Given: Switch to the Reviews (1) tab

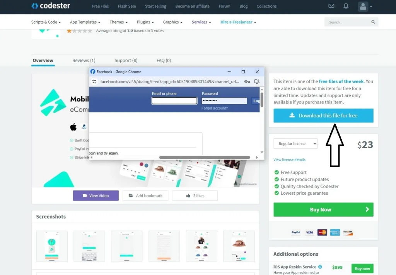Looking at the screenshot, I should 84,61.
